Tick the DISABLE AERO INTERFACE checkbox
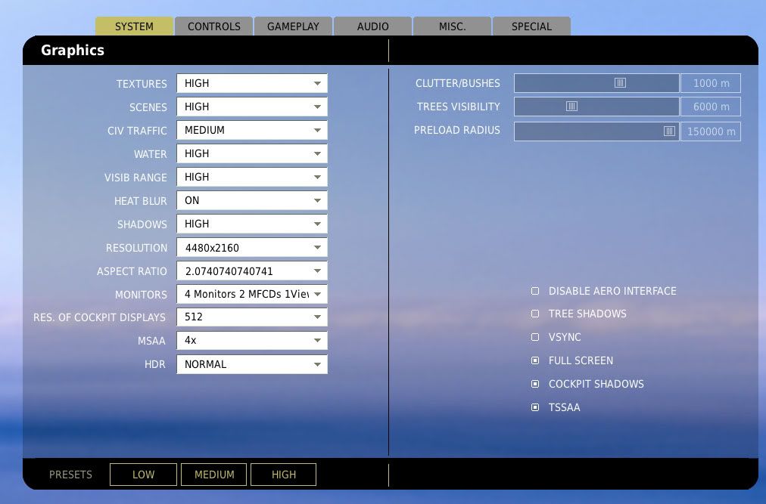This screenshot has height=504, width=766. pos(535,291)
